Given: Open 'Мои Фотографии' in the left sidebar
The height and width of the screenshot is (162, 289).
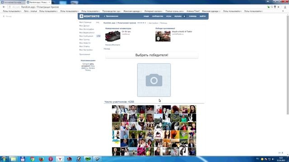Looking at the screenshot, I should point(87,29).
